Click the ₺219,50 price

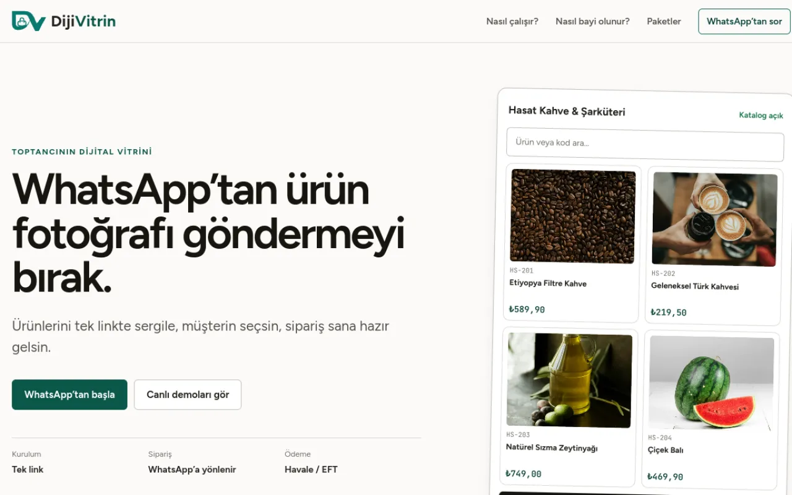coord(668,312)
